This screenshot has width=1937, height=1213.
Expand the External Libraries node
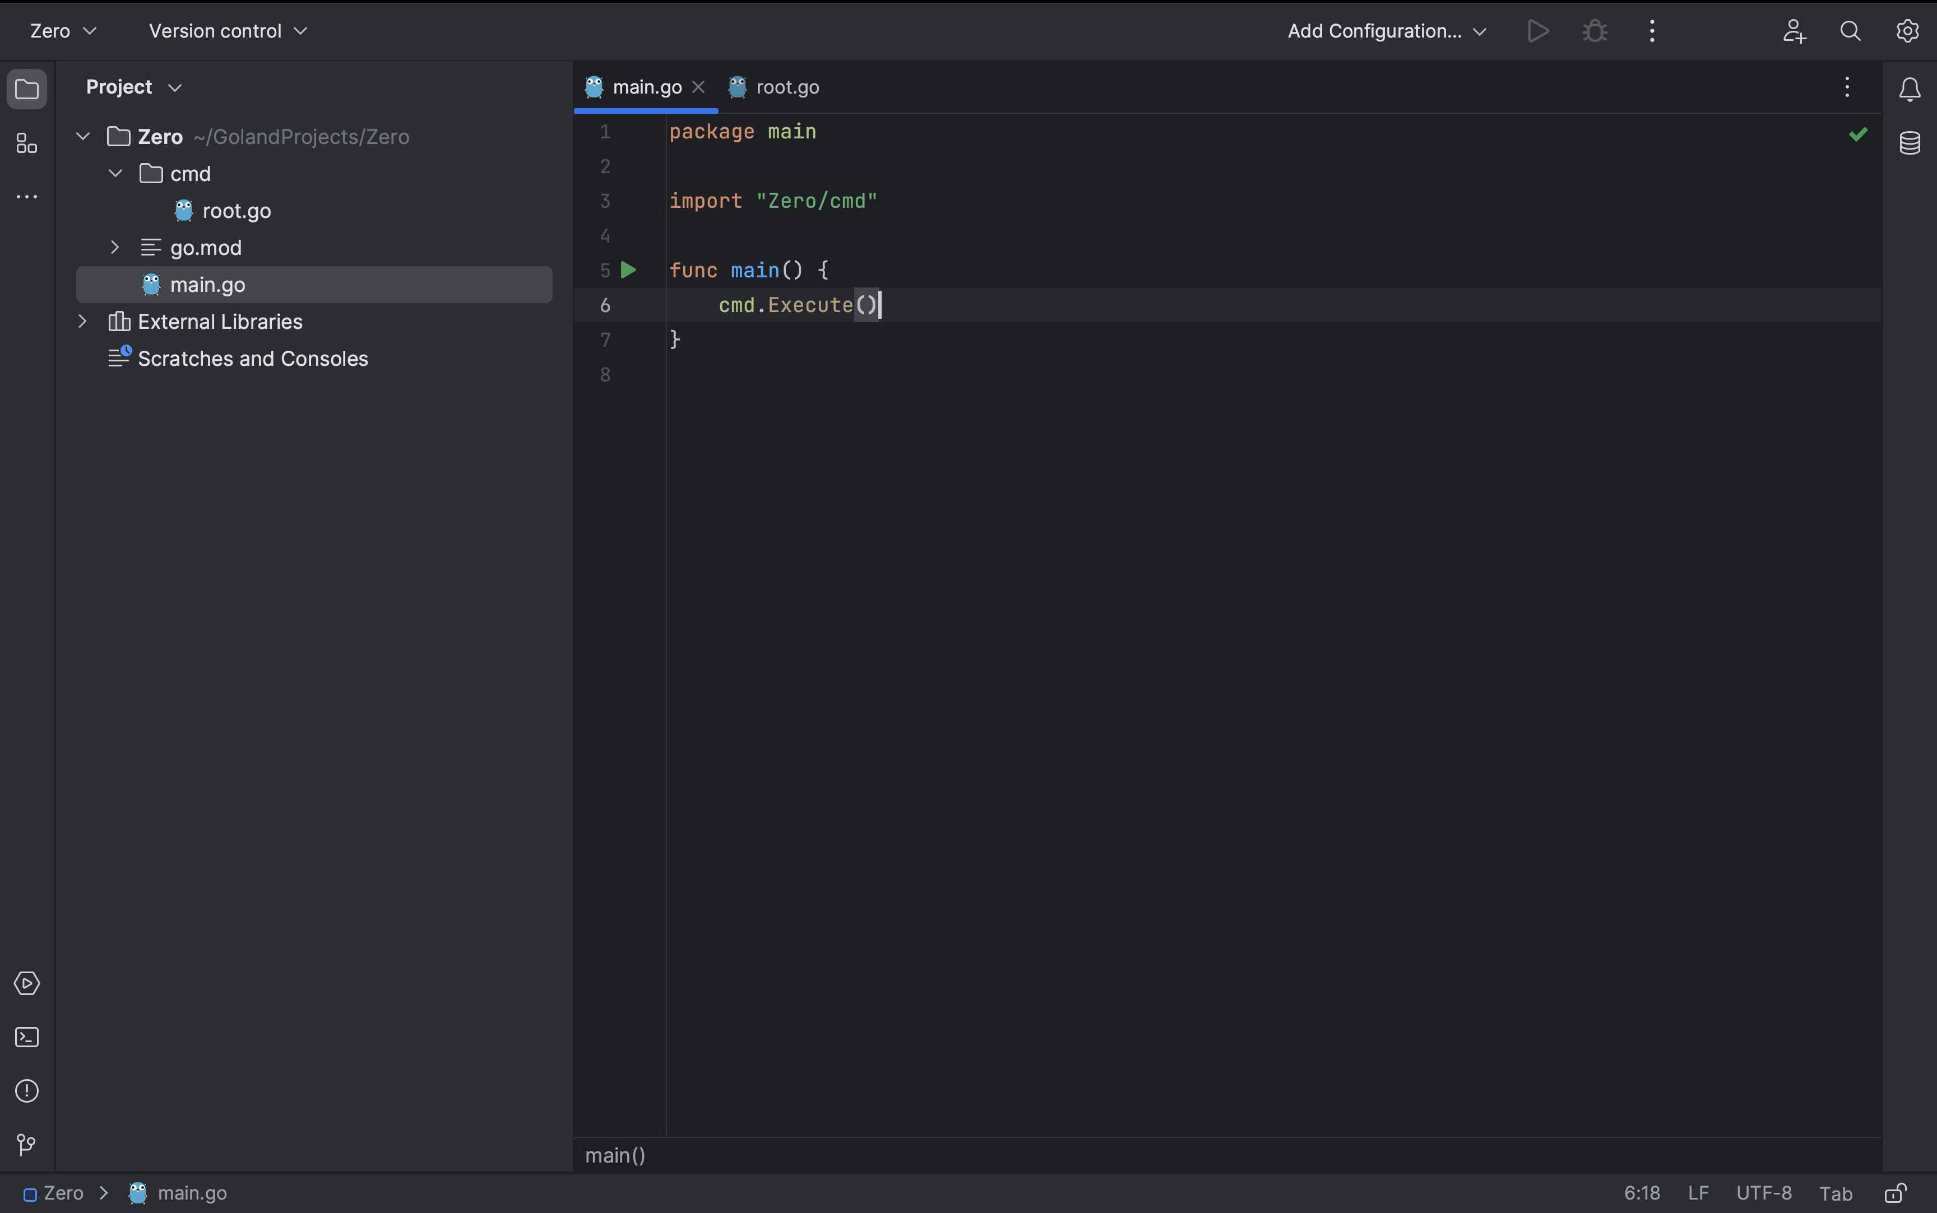pos(82,321)
